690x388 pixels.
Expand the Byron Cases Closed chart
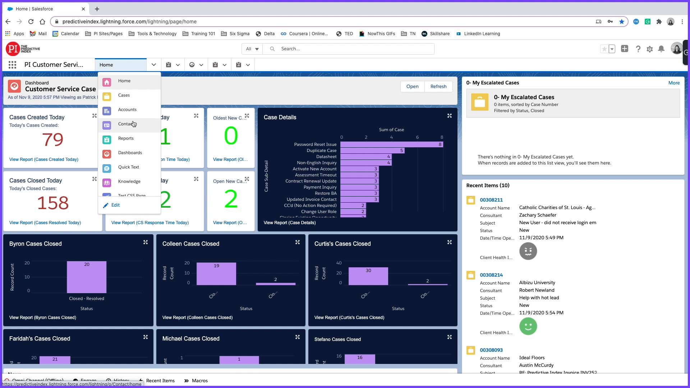146,242
